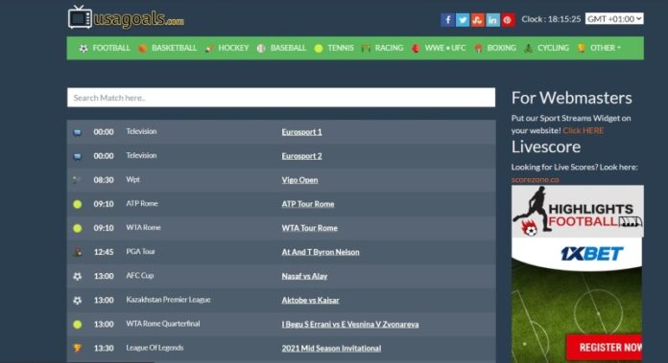Click the trophy icon beside League Of Legends
This screenshot has width=668, height=363.
click(77, 348)
